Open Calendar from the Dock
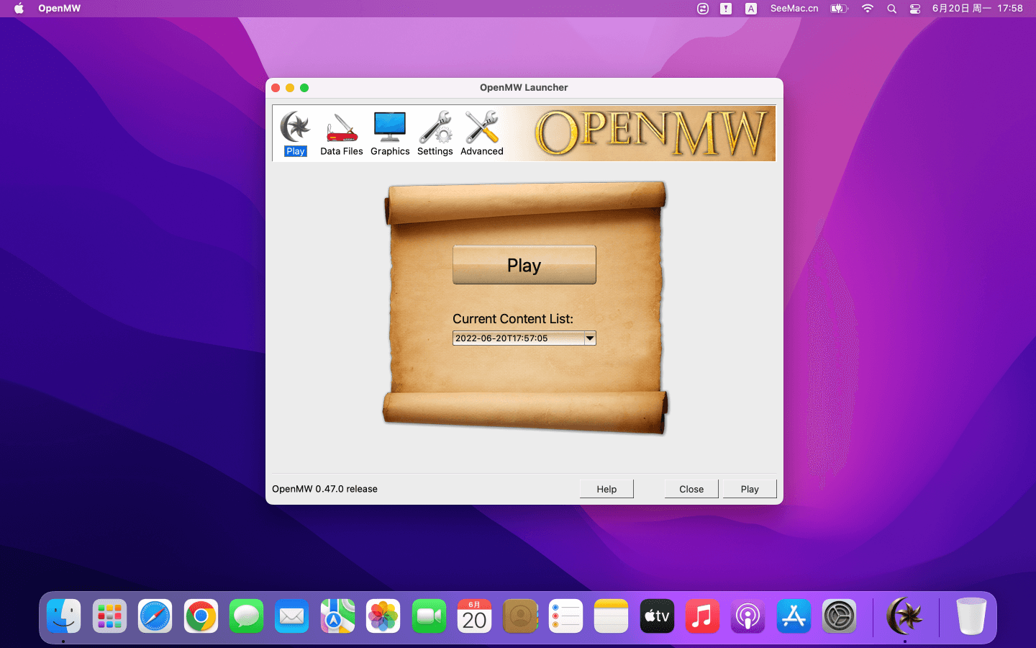The height and width of the screenshot is (648, 1036). pyautogui.click(x=474, y=616)
